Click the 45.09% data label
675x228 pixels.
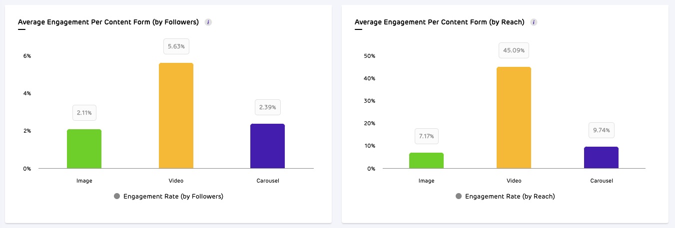pyautogui.click(x=514, y=50)
